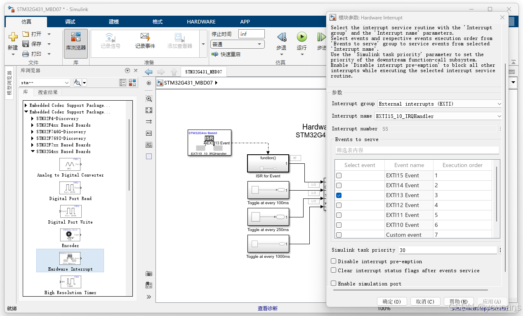This screenshot has height=316, width=523.
Task: Click the zoom-in magnifier in canvas palette
Action: (149, 99)
